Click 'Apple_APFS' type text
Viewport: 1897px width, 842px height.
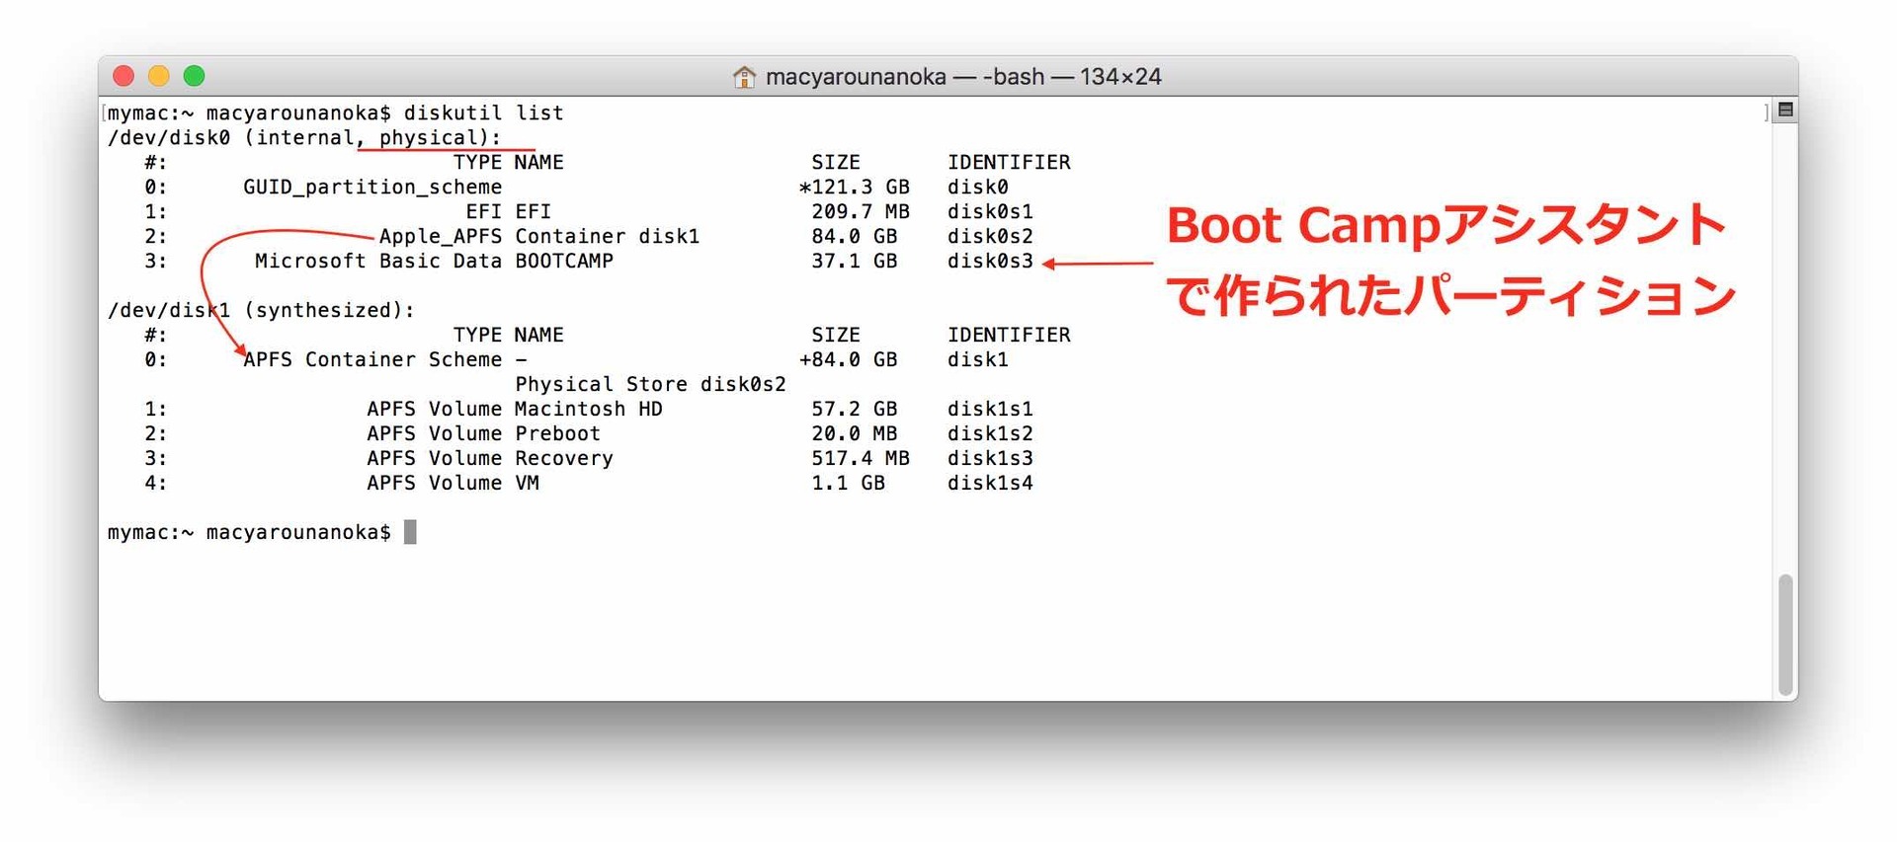coord(441,236)
